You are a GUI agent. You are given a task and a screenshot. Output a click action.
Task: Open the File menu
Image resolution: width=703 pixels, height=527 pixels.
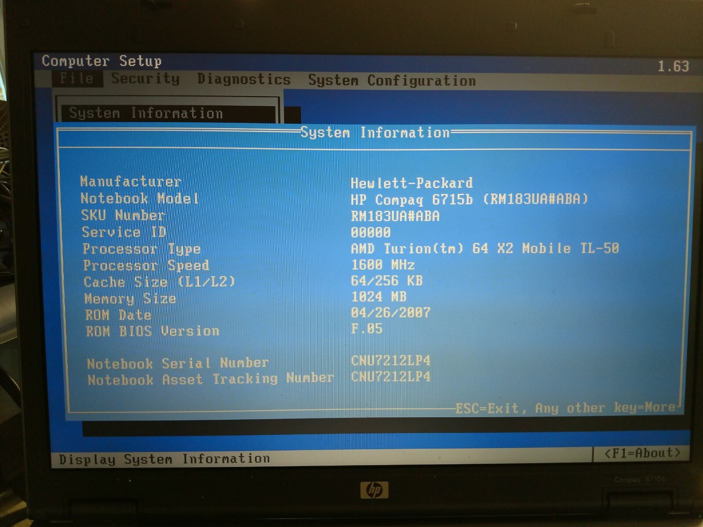click(77, 79)
